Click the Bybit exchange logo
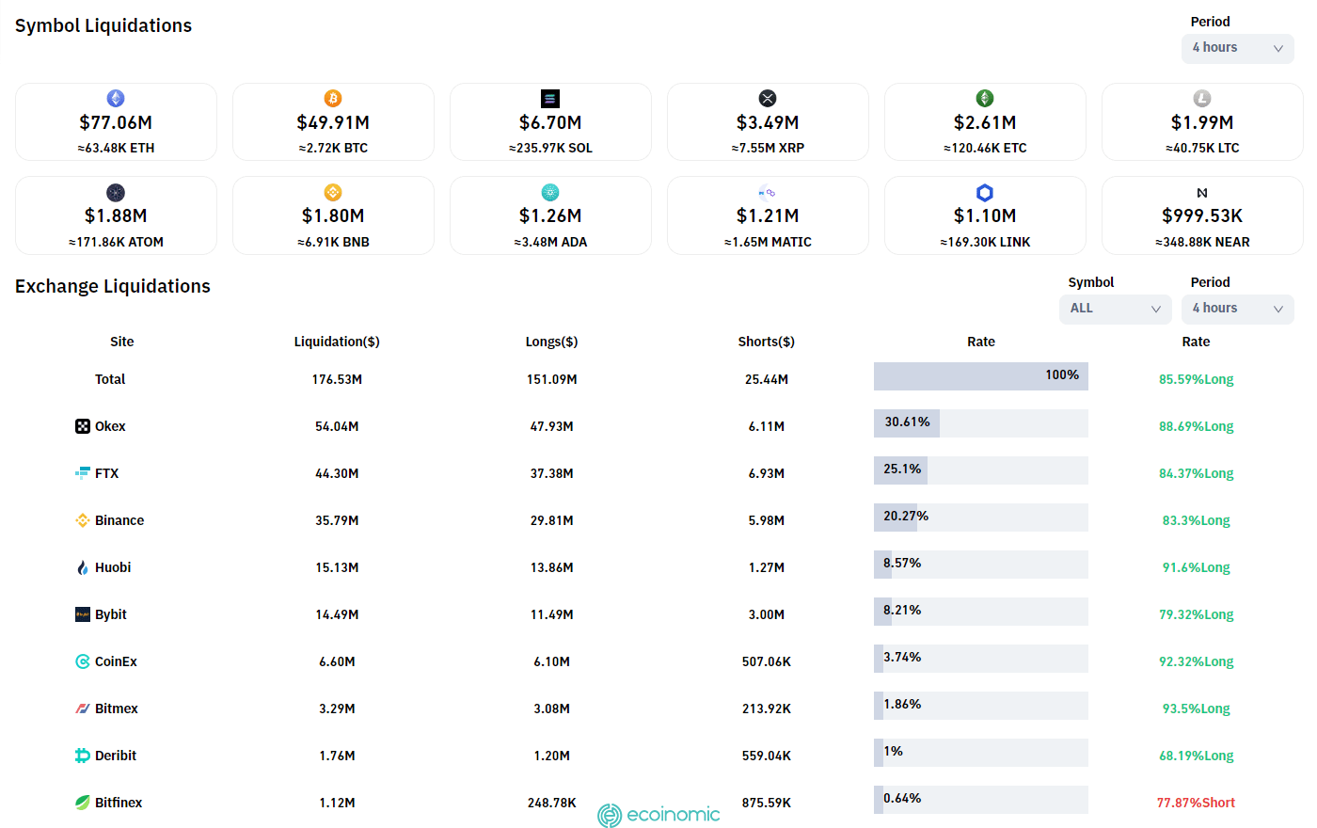Screen dimensions: 1317x828 click(x=83, y=614)
